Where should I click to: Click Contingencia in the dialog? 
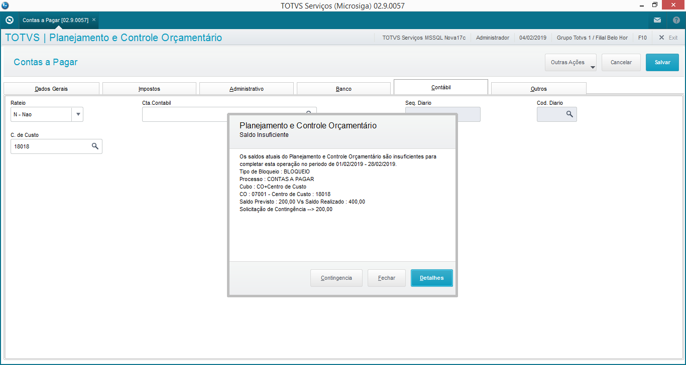pyautogui.click(x=336, y=278)
